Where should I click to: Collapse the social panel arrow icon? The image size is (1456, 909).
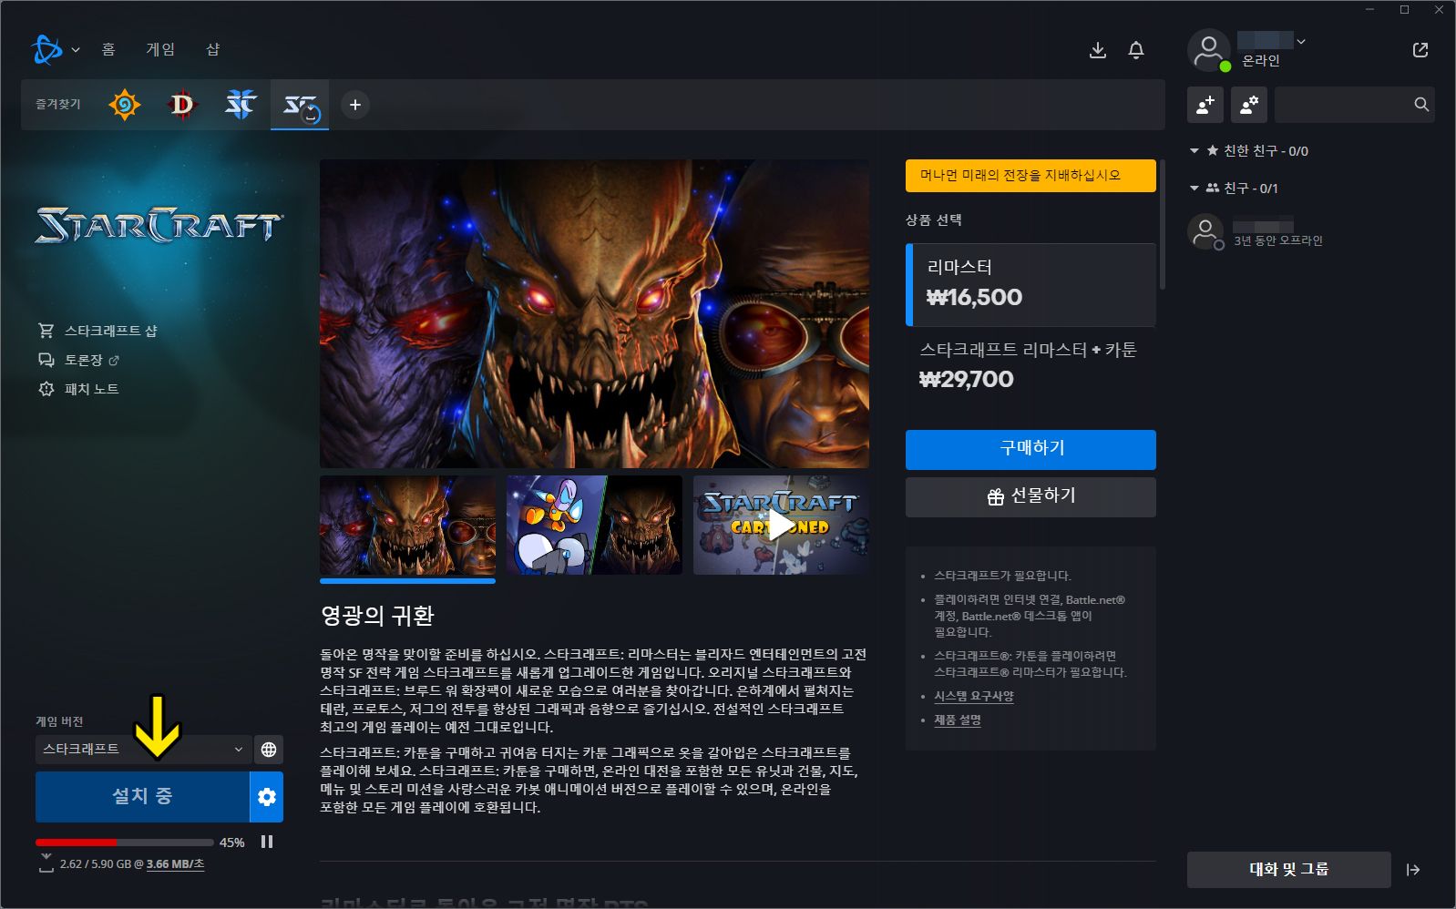[1413, 870]
